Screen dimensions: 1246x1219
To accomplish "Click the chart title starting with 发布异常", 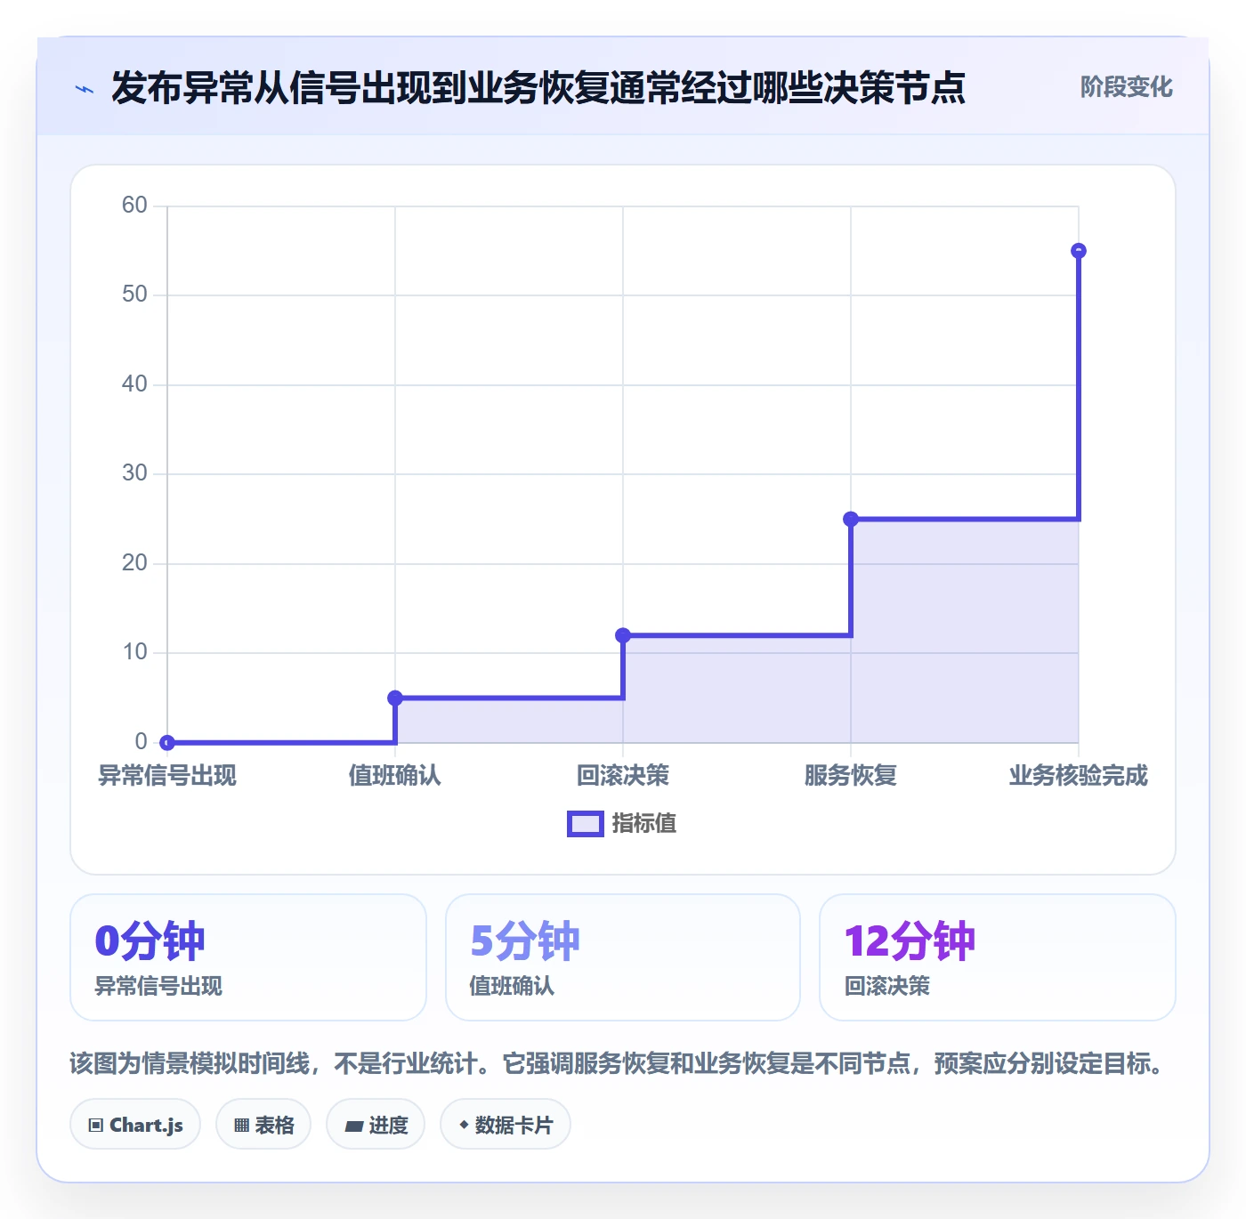I will (538, 88).
